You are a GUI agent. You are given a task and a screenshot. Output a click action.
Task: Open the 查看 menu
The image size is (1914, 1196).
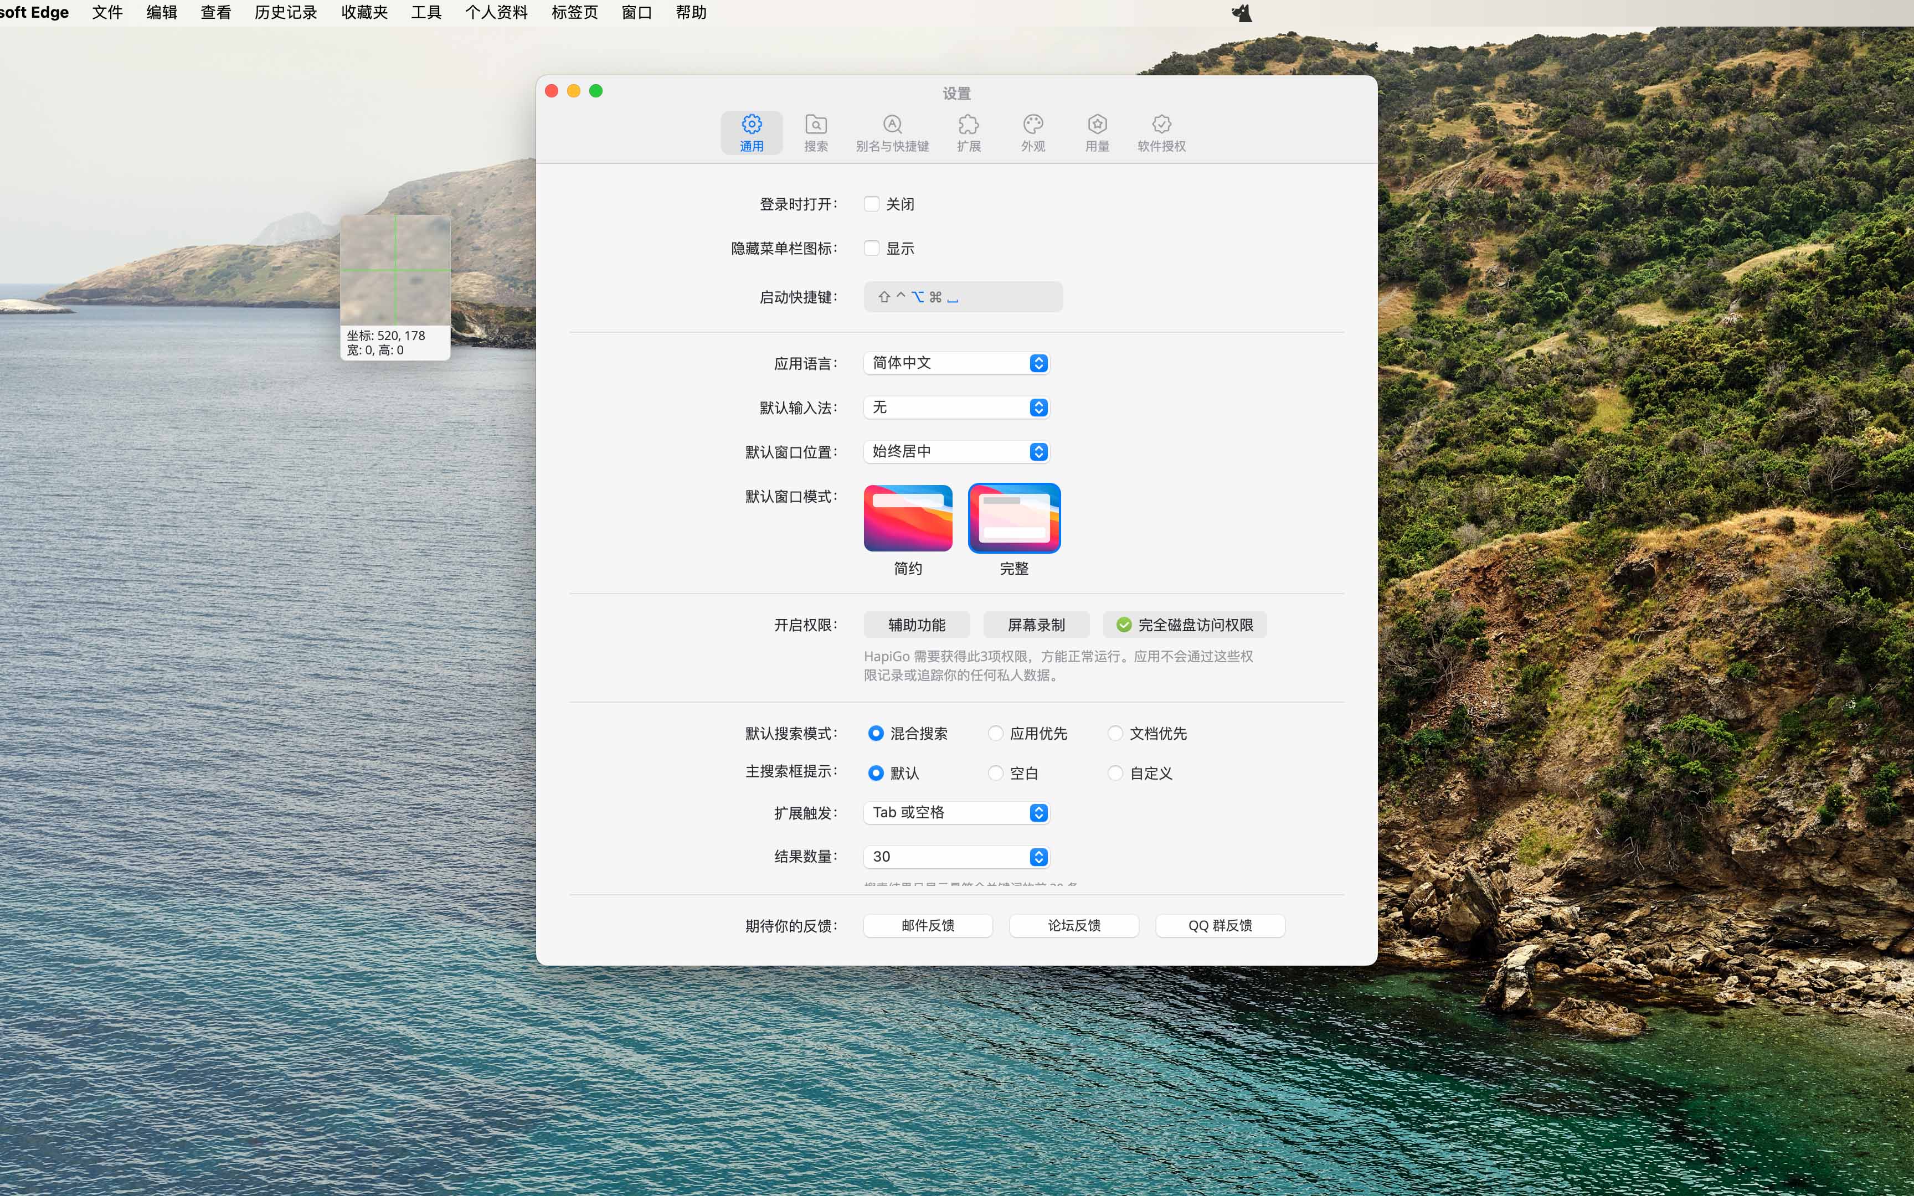(x=216, y=13)
